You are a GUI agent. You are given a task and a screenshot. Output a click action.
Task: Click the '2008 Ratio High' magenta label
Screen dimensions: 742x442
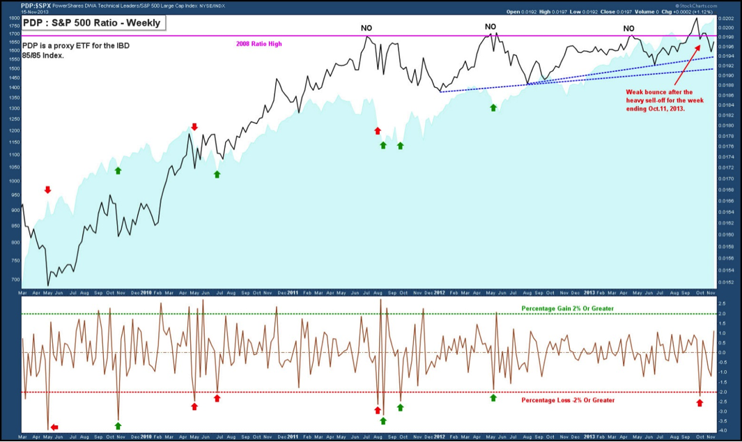tap(259, 44)
